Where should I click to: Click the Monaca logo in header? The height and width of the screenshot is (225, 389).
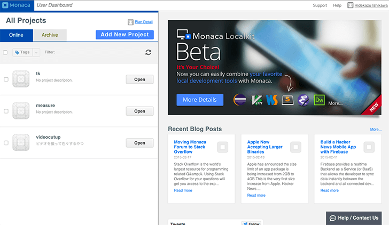(17, 5)
